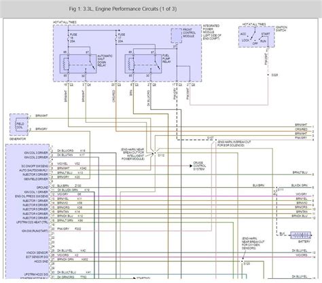Select the INJECTOR 2 DRIVER pin label
The image size is (322, 283).
pos(35,218)
